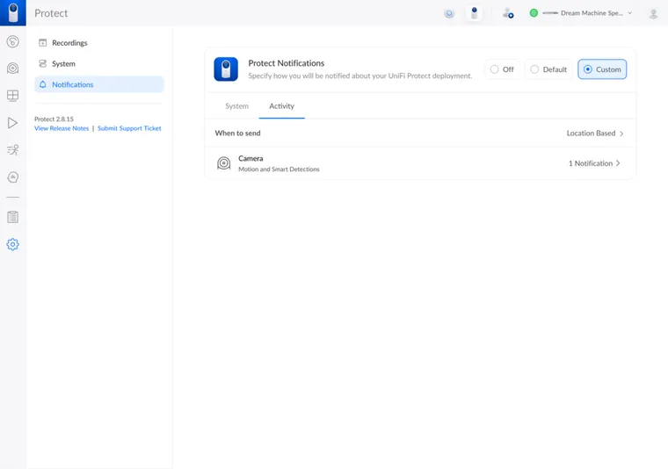Viewport: 668px width, 469px height.
Task: Open the Notifications settings section
Action: (98, 84)
